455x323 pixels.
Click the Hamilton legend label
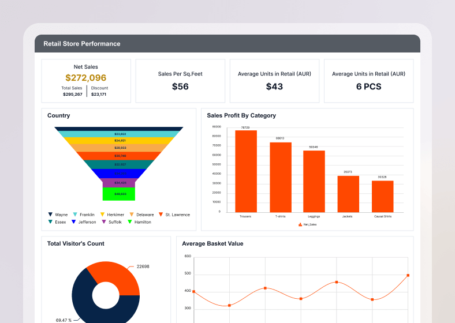(x=143, y=222)
